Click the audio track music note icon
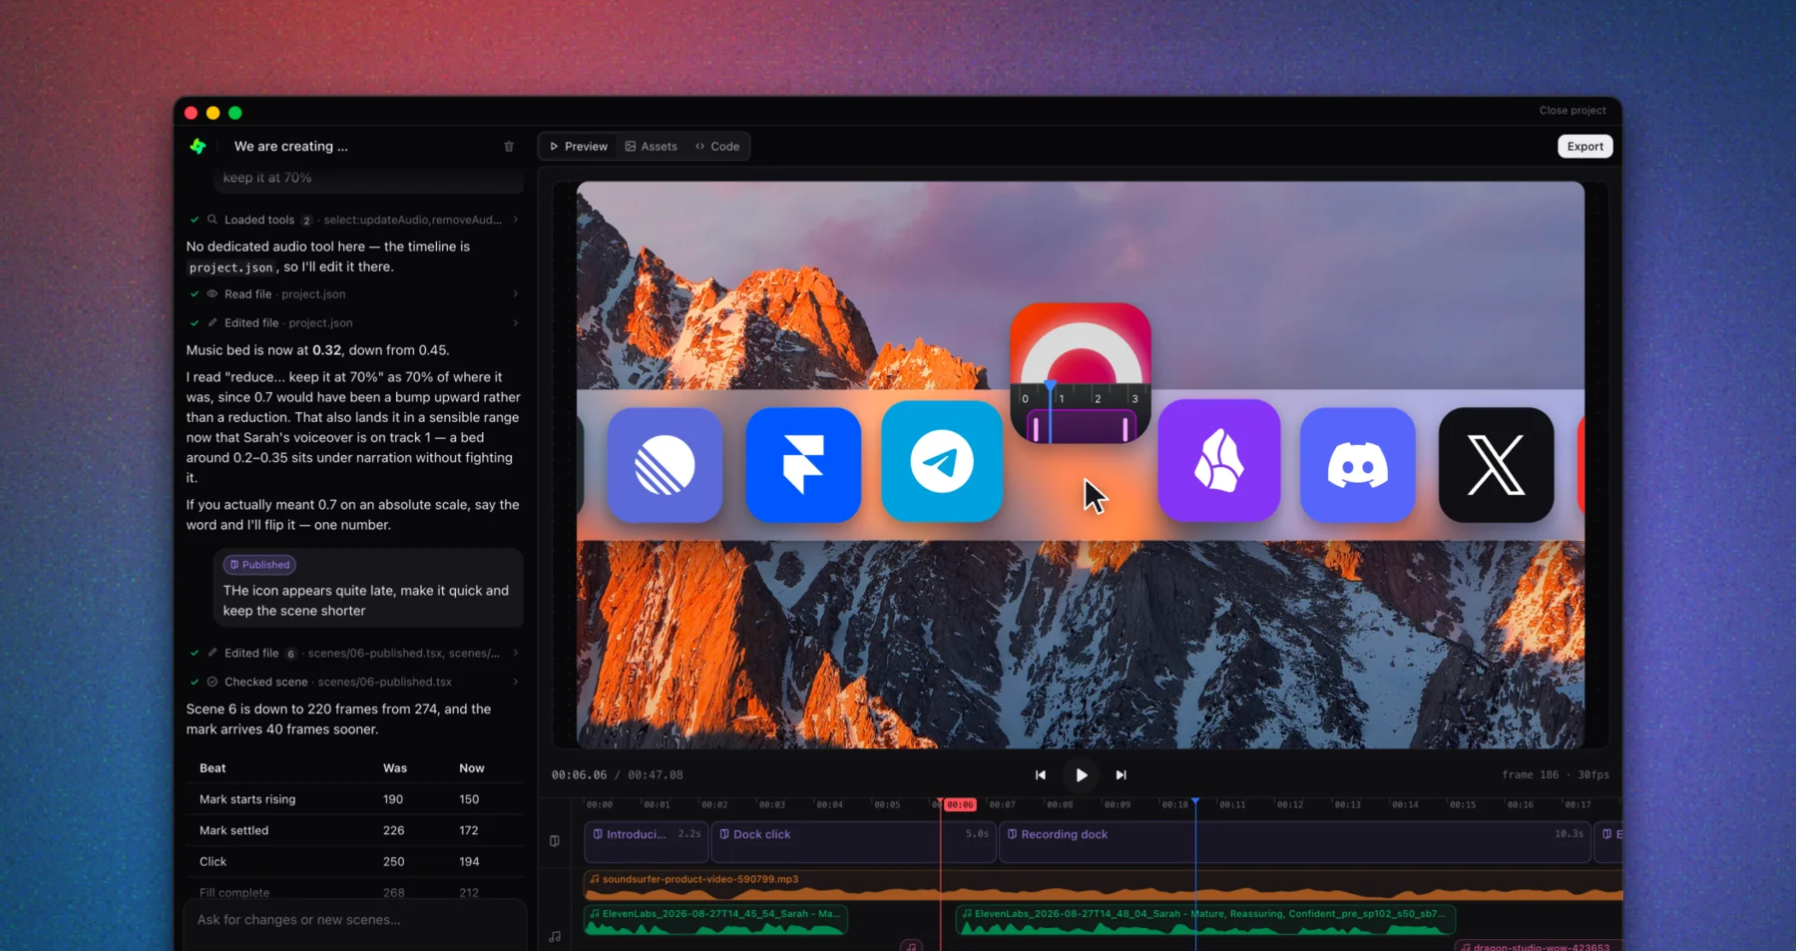1796x951 pixels. click(x=555, y=937)
